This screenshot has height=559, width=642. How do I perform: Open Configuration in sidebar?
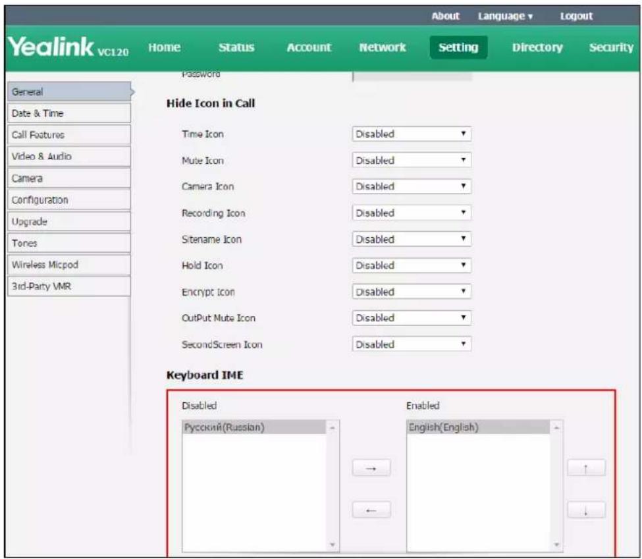click(69, 200)
